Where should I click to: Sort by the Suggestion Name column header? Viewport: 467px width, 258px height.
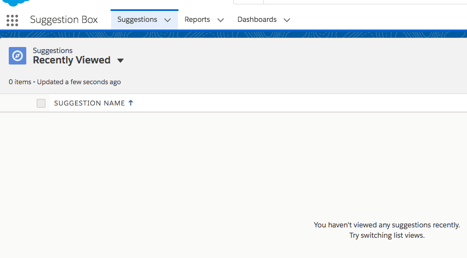tap(89, 103)
